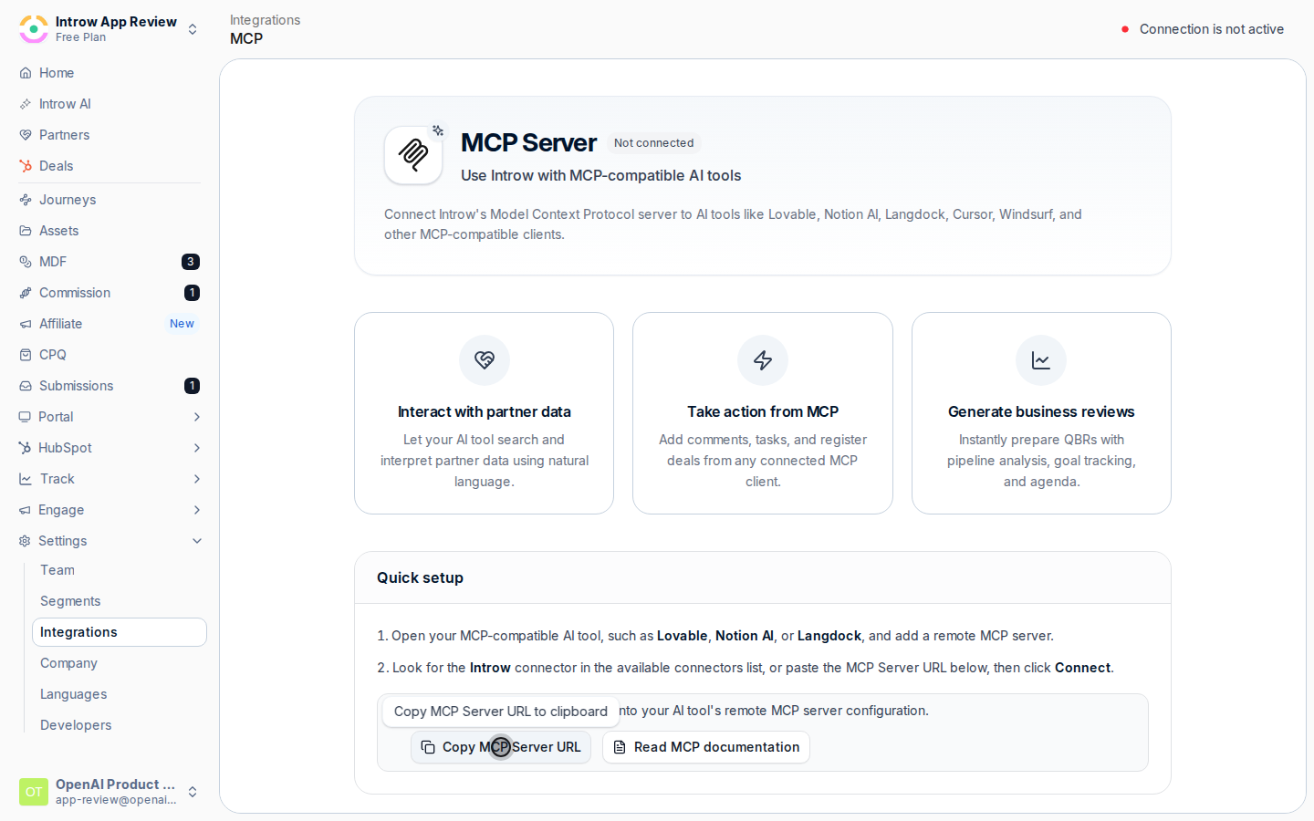Click the Submissions badge showing 1
Viewport: 1314px width, 821px height.
tap(192, 386)
